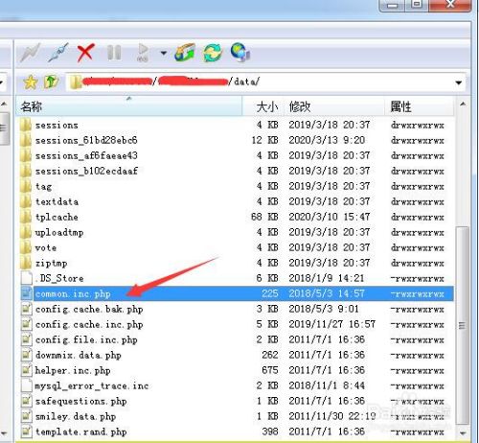
Task: Click the remote path address field
Action: (x=265, y=82)
